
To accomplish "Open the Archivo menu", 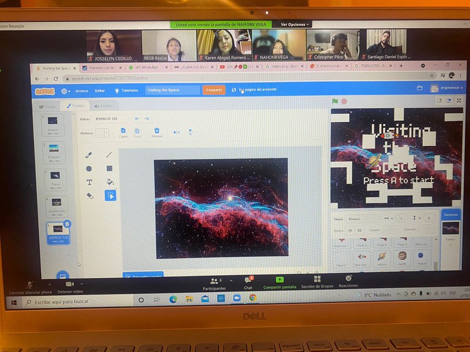I will pos(82,91).
